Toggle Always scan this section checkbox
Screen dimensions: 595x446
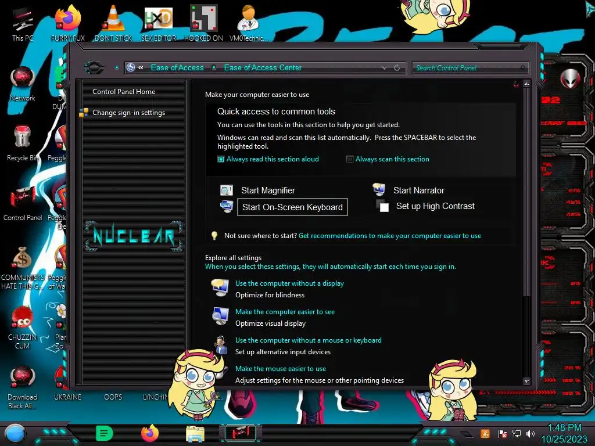coord(350,159)
